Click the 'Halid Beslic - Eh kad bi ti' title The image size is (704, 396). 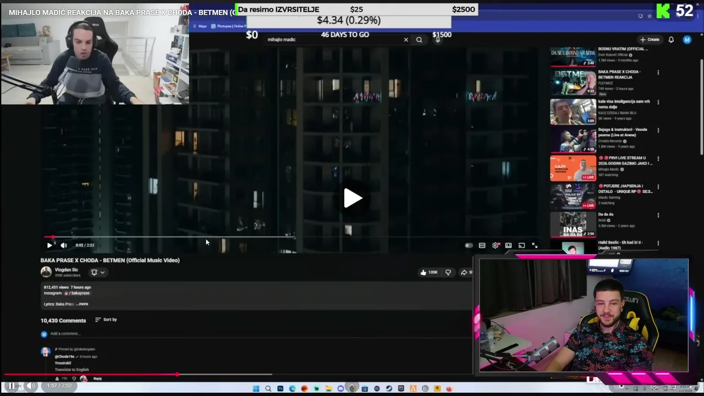click(x=620, y=245)
